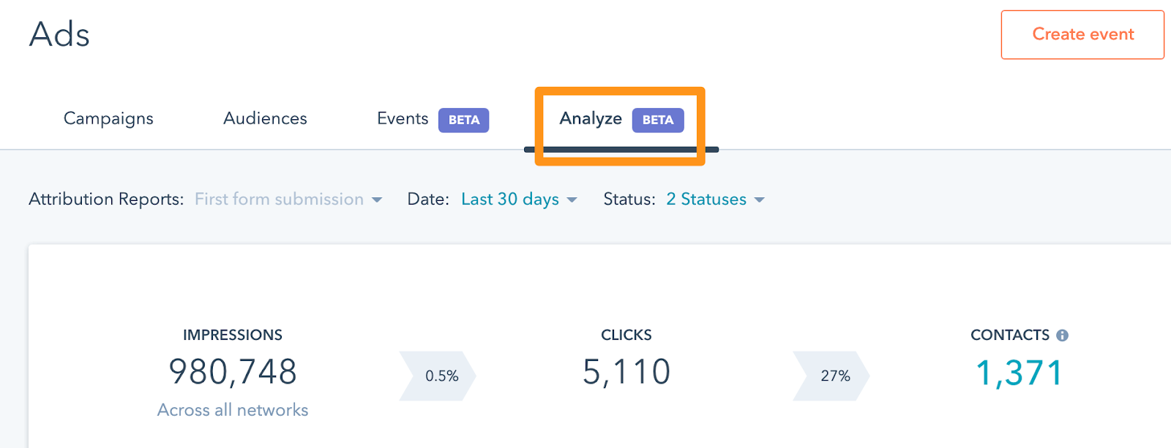The width and height of the screenshot is (1171, 448).
Task: Click the 980,748 impressions figure
Action: pyautogui.click(x=233, y=372)
